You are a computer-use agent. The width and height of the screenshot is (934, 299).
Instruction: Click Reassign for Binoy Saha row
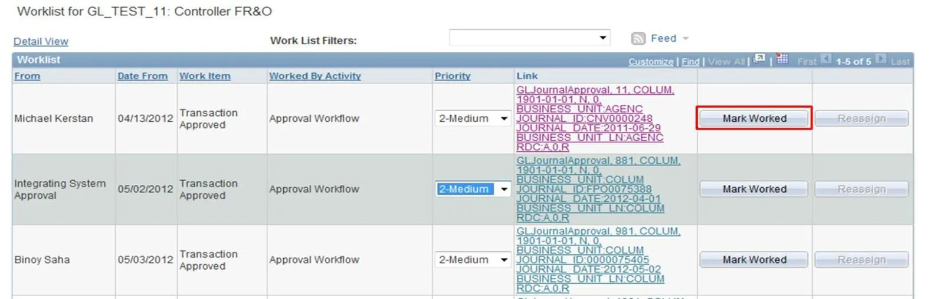(861, 260)
